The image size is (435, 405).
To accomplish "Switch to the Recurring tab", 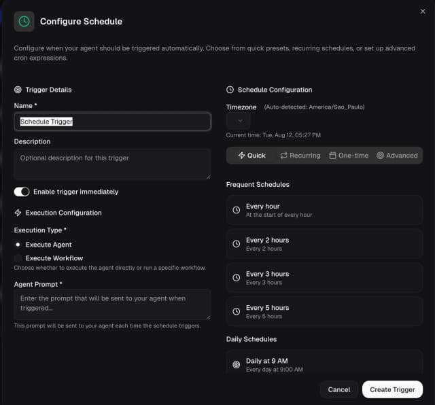I will [x=300, y=156].
